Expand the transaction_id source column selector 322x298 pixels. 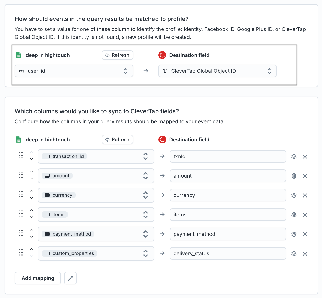click(96, 156)
